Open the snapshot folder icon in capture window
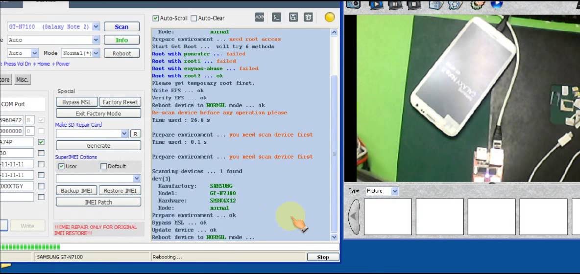 point(436,4)
